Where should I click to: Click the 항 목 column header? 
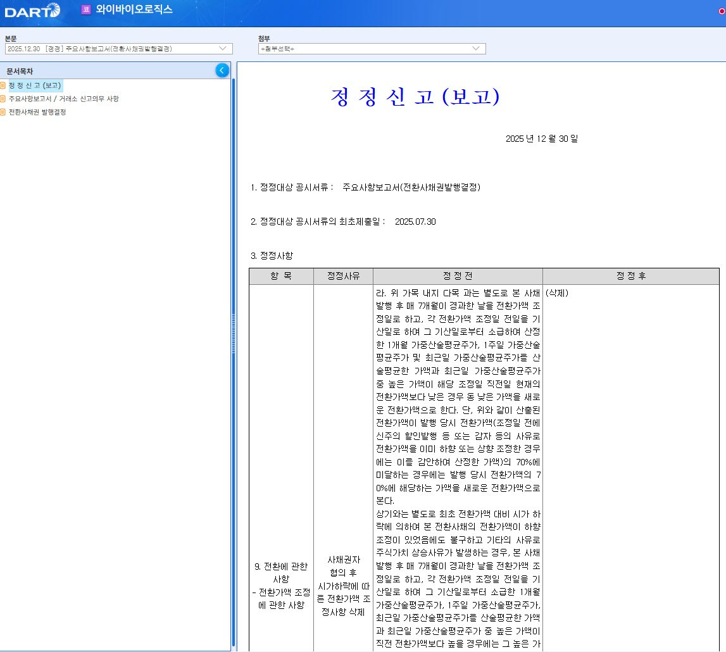(x=281, y=276)
